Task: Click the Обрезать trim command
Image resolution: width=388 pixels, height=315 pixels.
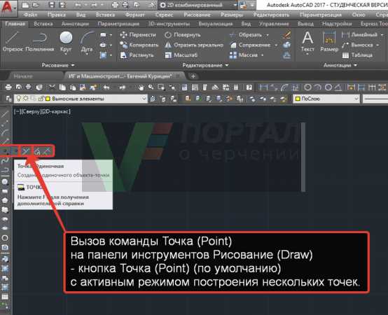Action: coord(245,35)
